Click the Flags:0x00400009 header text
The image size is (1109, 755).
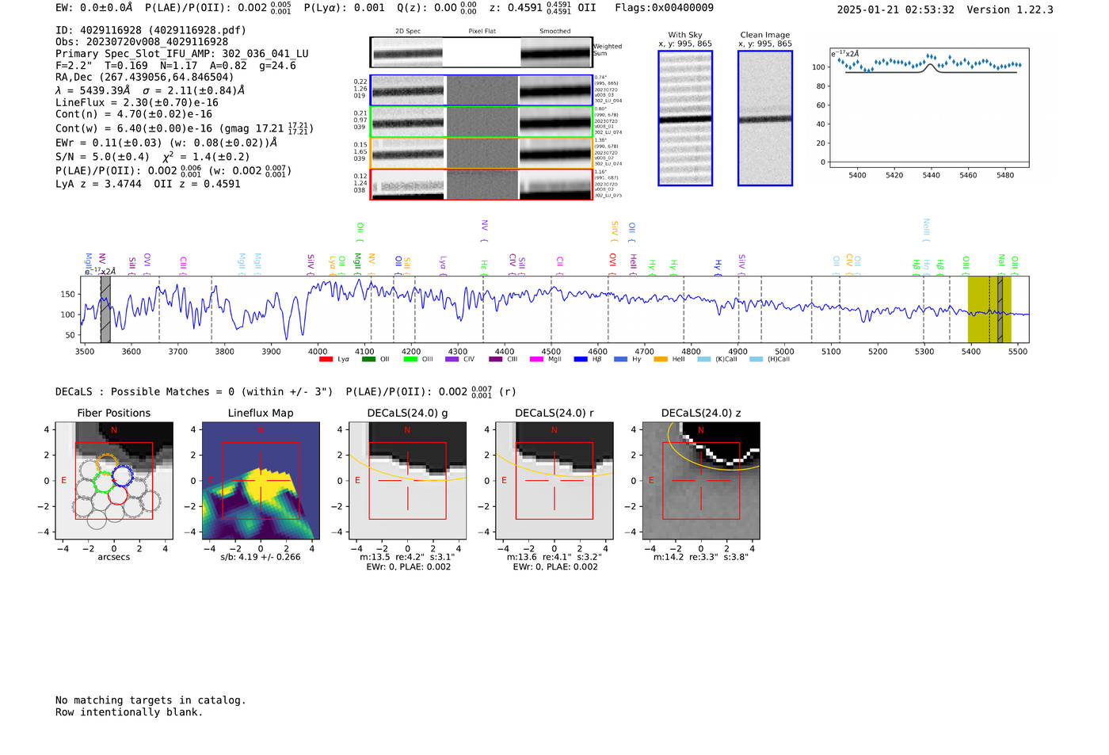point(664,7)
